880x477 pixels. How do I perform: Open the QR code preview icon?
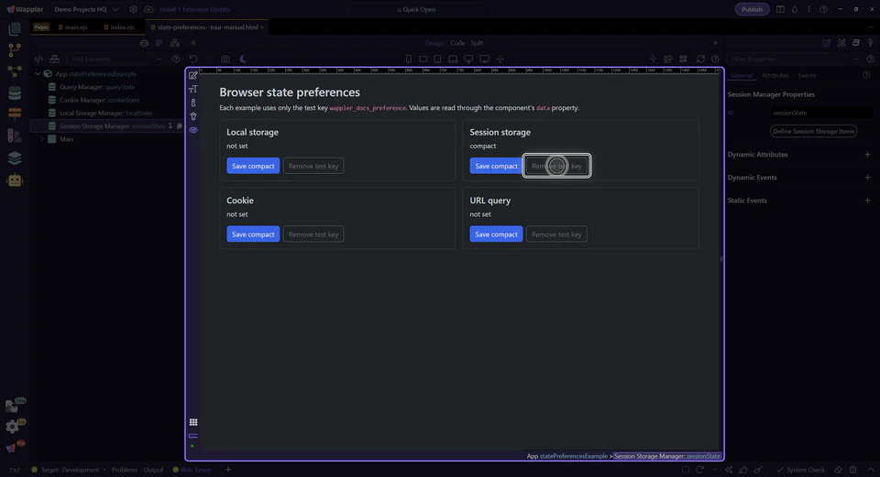click(x=683, y=59)
